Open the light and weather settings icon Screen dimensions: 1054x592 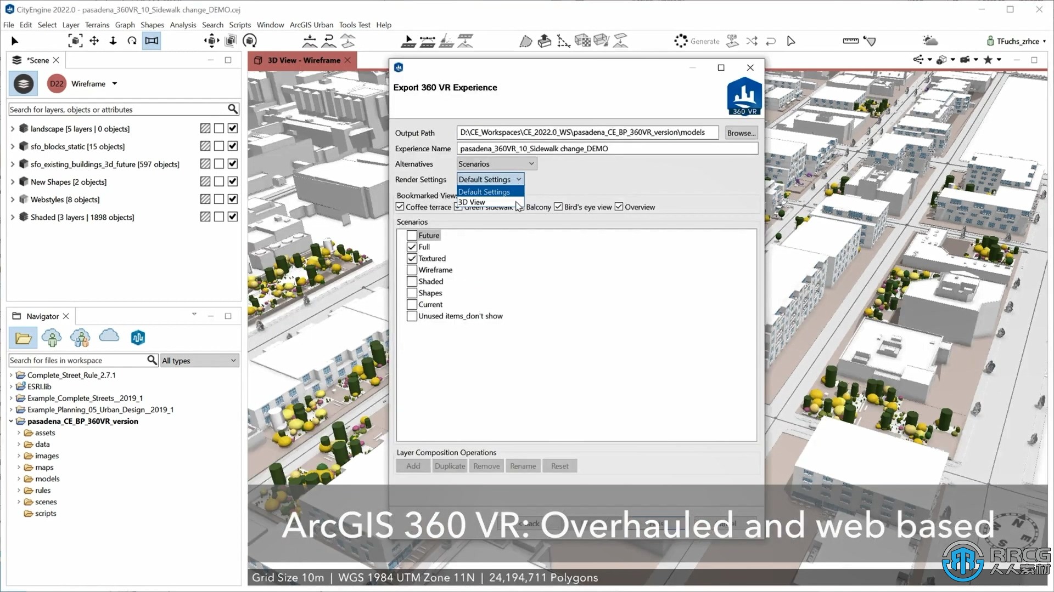pyautogui.click(x=930, y=41)
